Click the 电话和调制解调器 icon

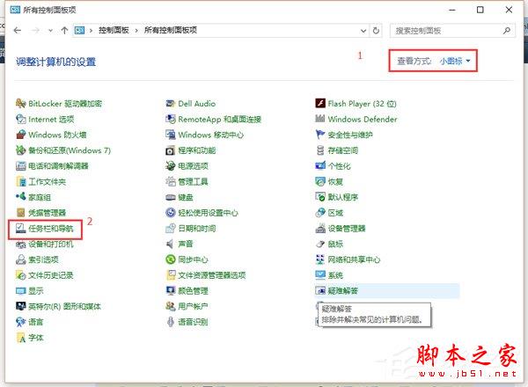20,166
